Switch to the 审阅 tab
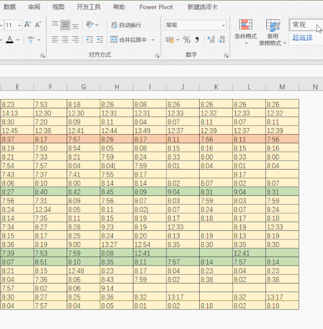This screenshot has height=329, width=323. coord(34,7)
